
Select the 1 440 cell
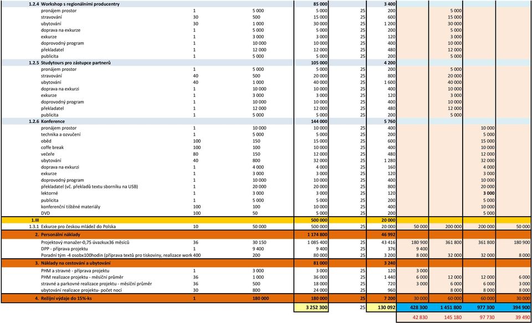coord(388,277)
